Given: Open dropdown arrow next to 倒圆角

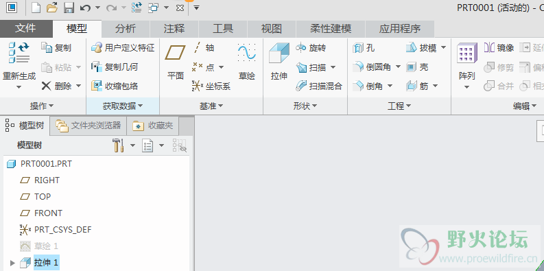Looking at the screenshot, I should pyautogui.click(x=398, y=67).
